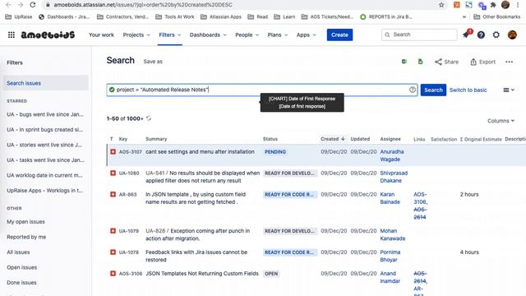Click the blue Search button

point(433,90)
